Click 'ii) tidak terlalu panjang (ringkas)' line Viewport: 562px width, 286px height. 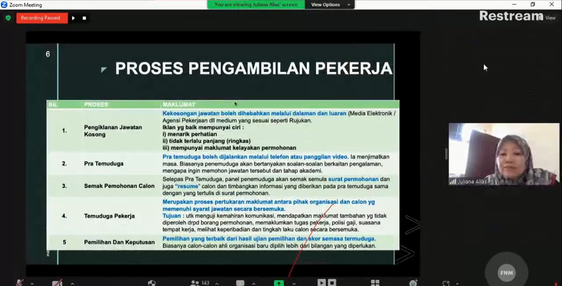pyautogui.click(x=207, y=141)
